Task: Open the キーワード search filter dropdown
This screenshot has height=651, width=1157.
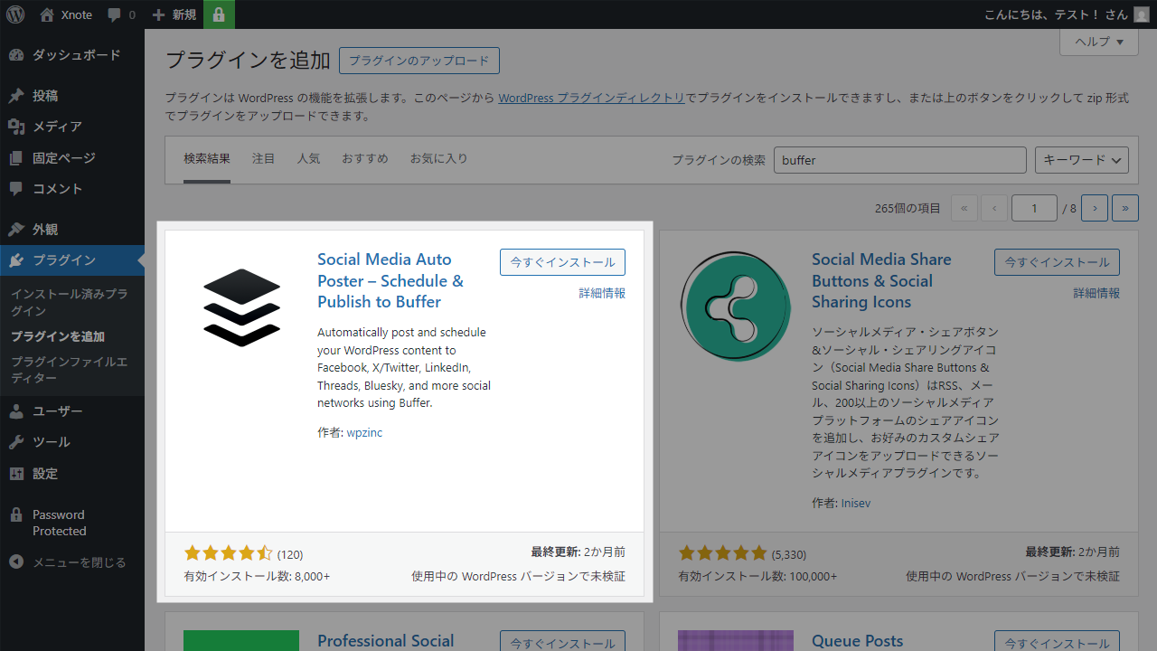Action: pos(1081,159)
